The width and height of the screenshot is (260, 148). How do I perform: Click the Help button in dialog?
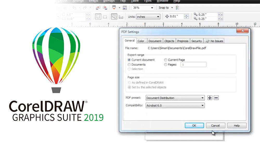click(237, 126)
